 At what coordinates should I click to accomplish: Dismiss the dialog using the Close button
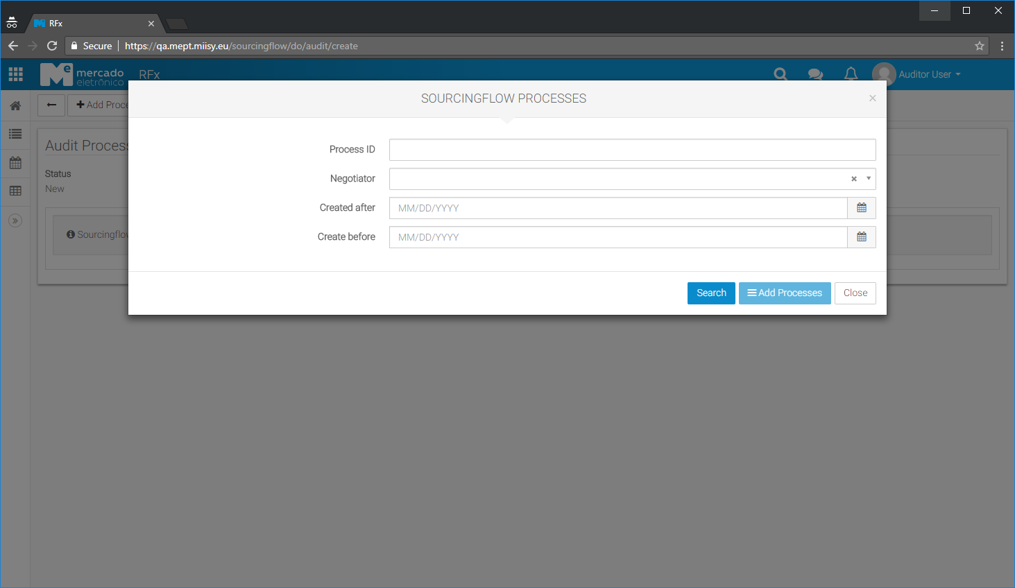pyautogui.click(x=855, y=293)
